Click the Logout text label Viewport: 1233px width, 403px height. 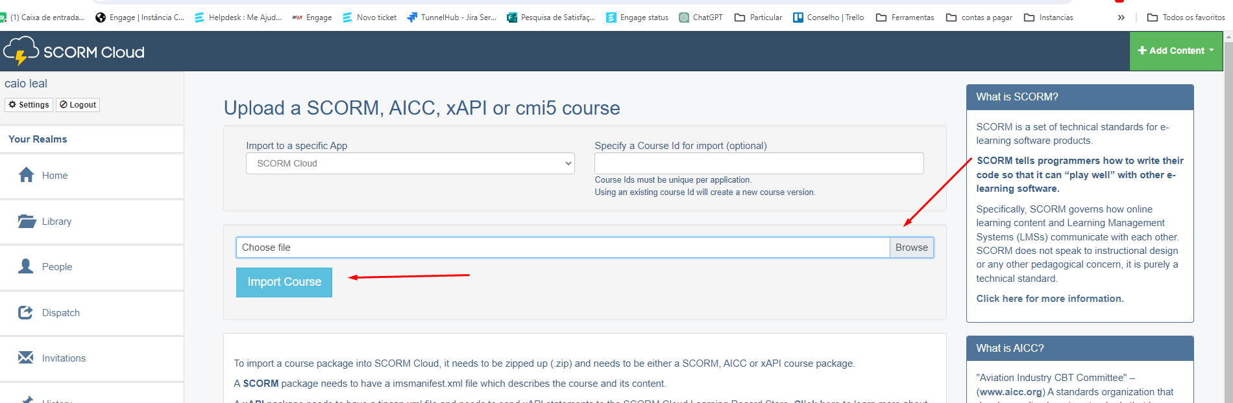[x=83, y=105]
